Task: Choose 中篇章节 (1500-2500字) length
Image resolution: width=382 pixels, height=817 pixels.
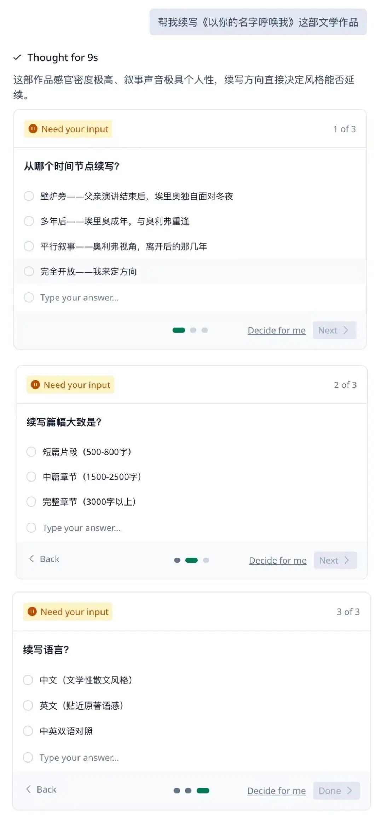Action: [31, 477]
